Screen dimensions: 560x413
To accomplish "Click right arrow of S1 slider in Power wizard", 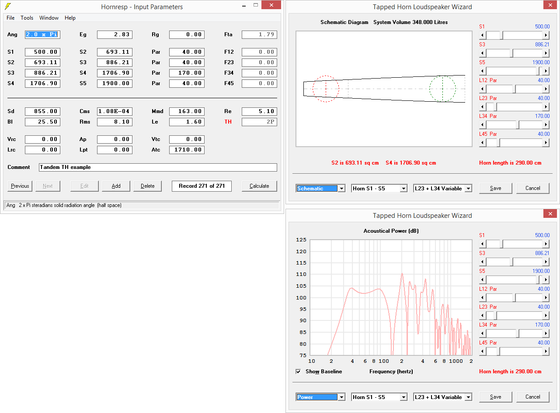I will click(x=546, y=244).
